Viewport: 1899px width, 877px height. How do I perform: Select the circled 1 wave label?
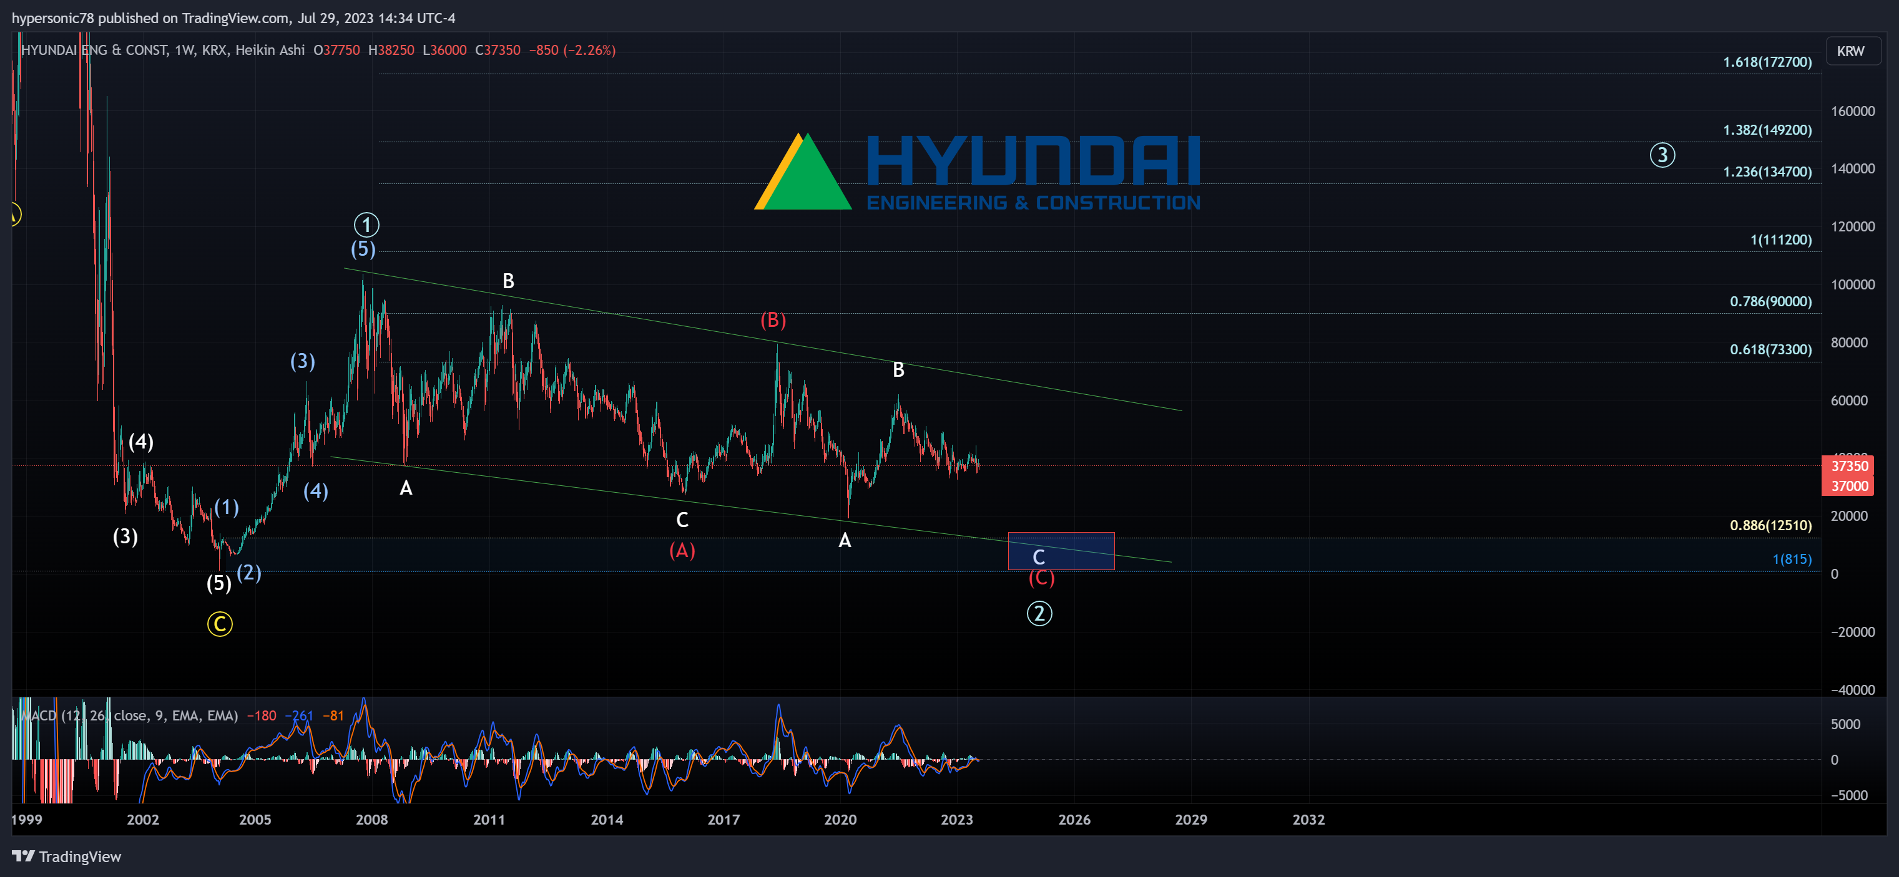pos(366,225)
